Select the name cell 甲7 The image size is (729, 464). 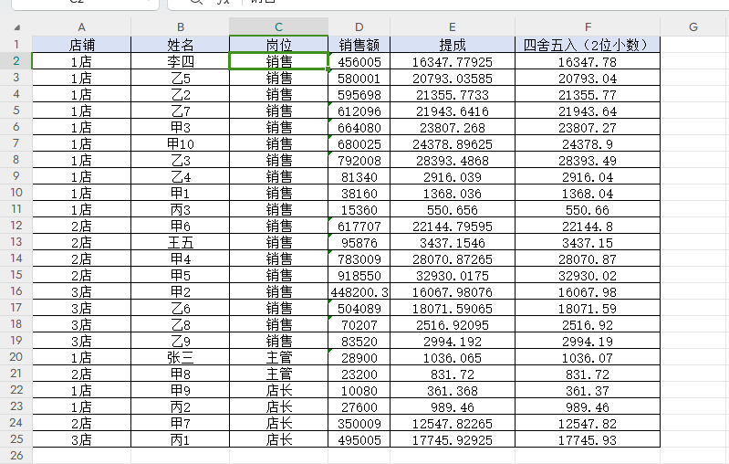tap(181, 423)
